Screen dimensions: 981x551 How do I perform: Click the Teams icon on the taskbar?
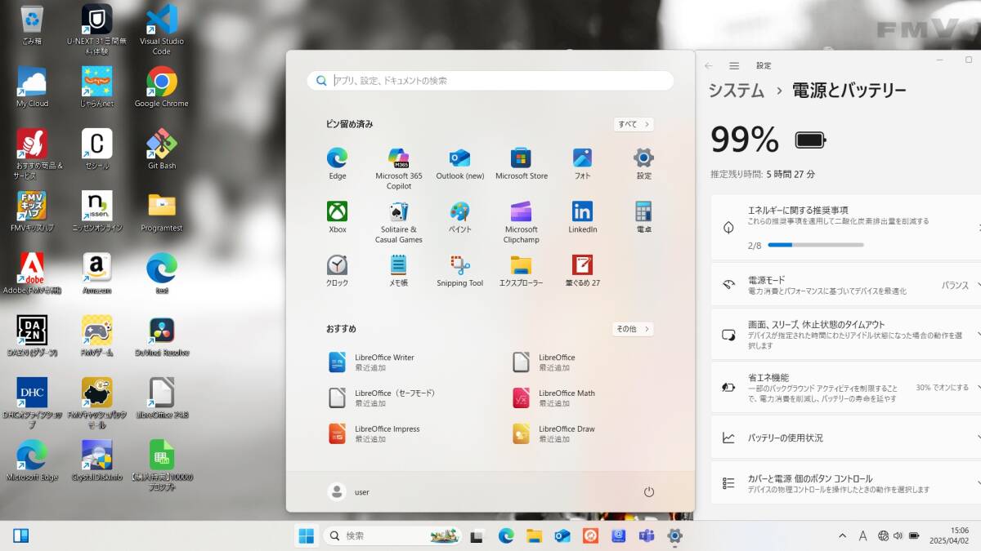(646, 535)
